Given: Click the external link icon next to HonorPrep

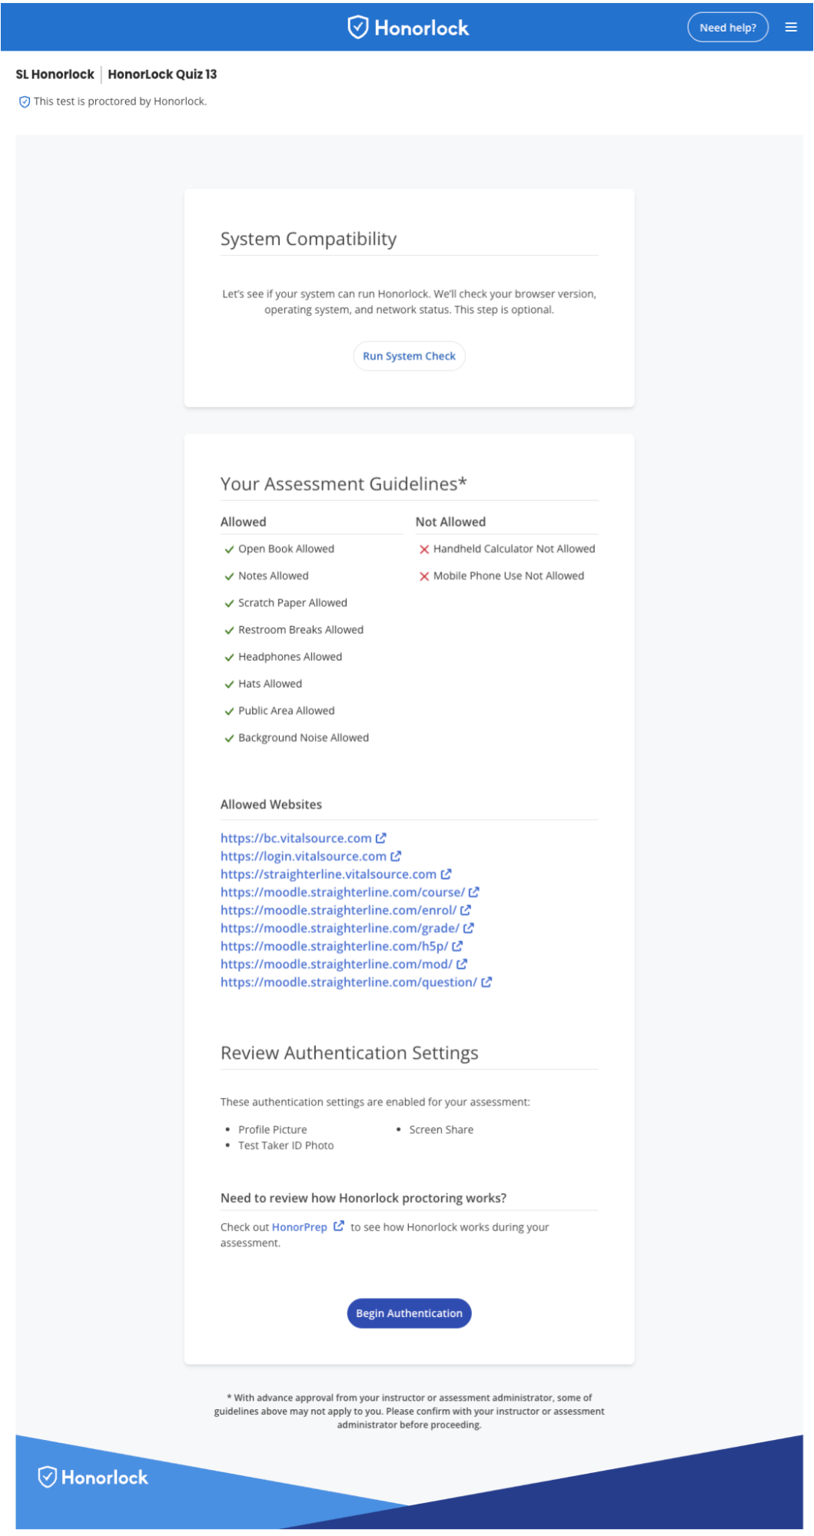Looking at the screenshot, I should [x=338, y=1226].
